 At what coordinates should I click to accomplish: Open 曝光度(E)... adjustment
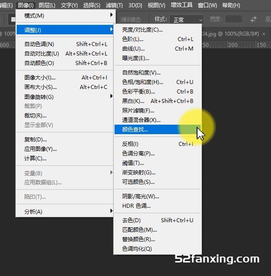pos(157,58)
